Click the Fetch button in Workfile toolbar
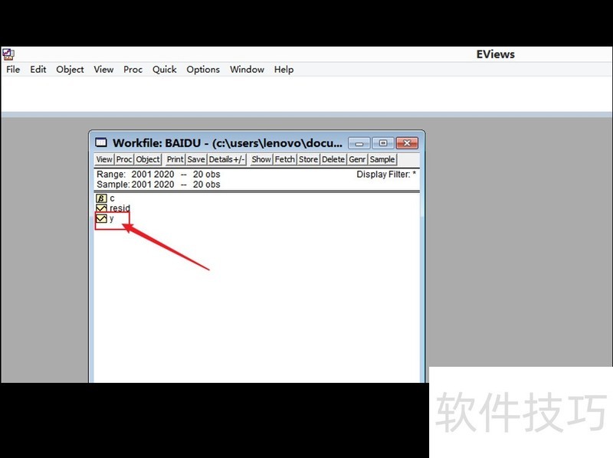Image resolution: width=613 pixels, height=458 pixels. click(x=284, y=159)
